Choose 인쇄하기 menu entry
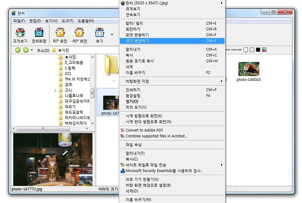Viewport: 302px width, 203px height. tap(172, 90)
